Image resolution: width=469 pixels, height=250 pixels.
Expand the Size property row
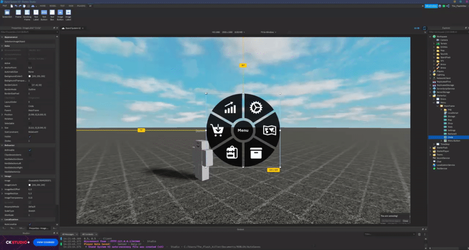(x=2, y=127)
